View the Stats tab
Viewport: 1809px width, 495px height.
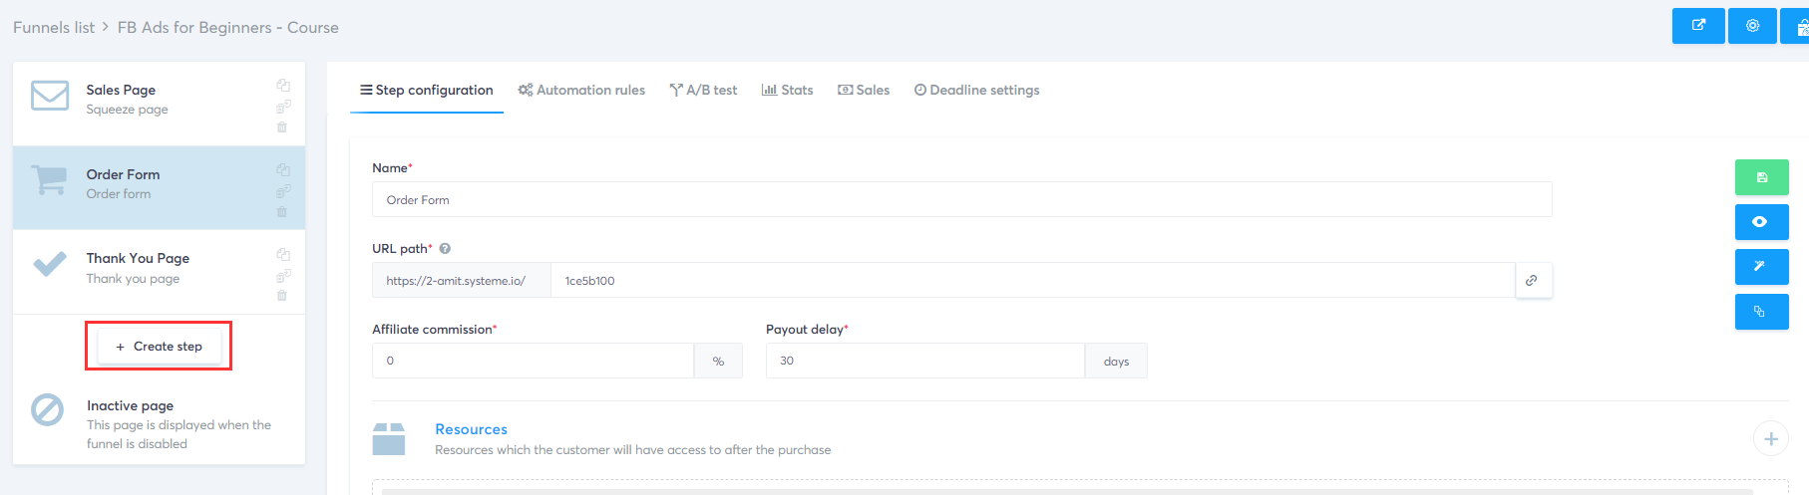788,90
